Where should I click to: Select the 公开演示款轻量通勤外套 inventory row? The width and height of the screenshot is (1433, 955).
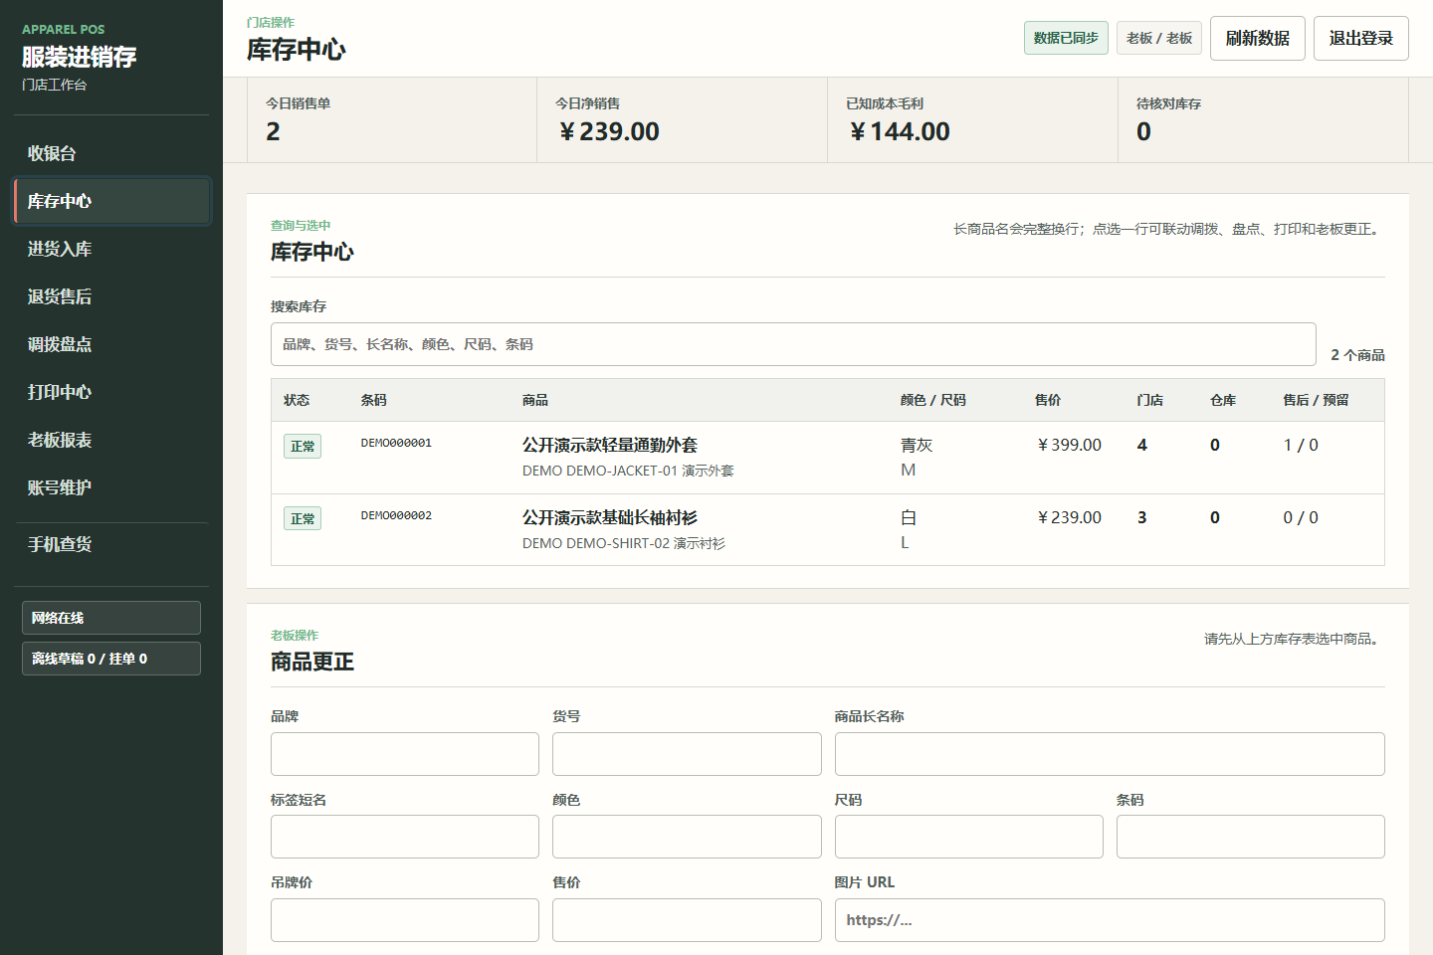click(x=827, y=458)
